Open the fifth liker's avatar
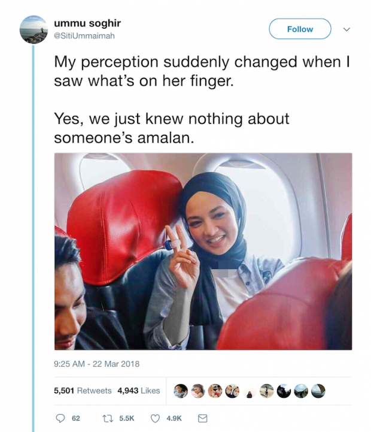The height and width of the screenshot is (432, 371). pos(250,391)
